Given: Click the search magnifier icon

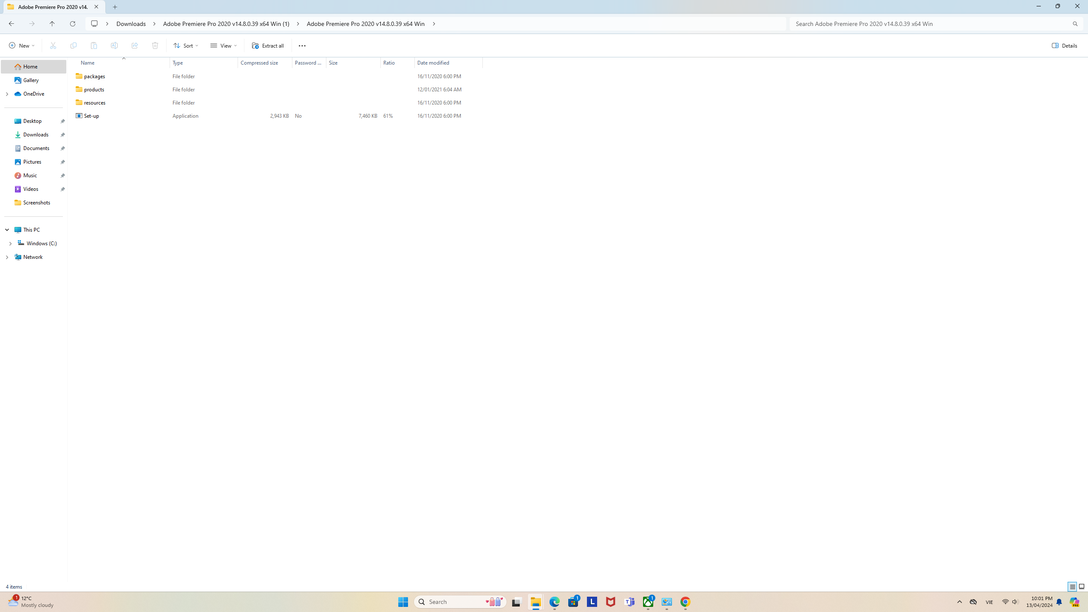Looking at the screenshot, I should coord(1075,24).
